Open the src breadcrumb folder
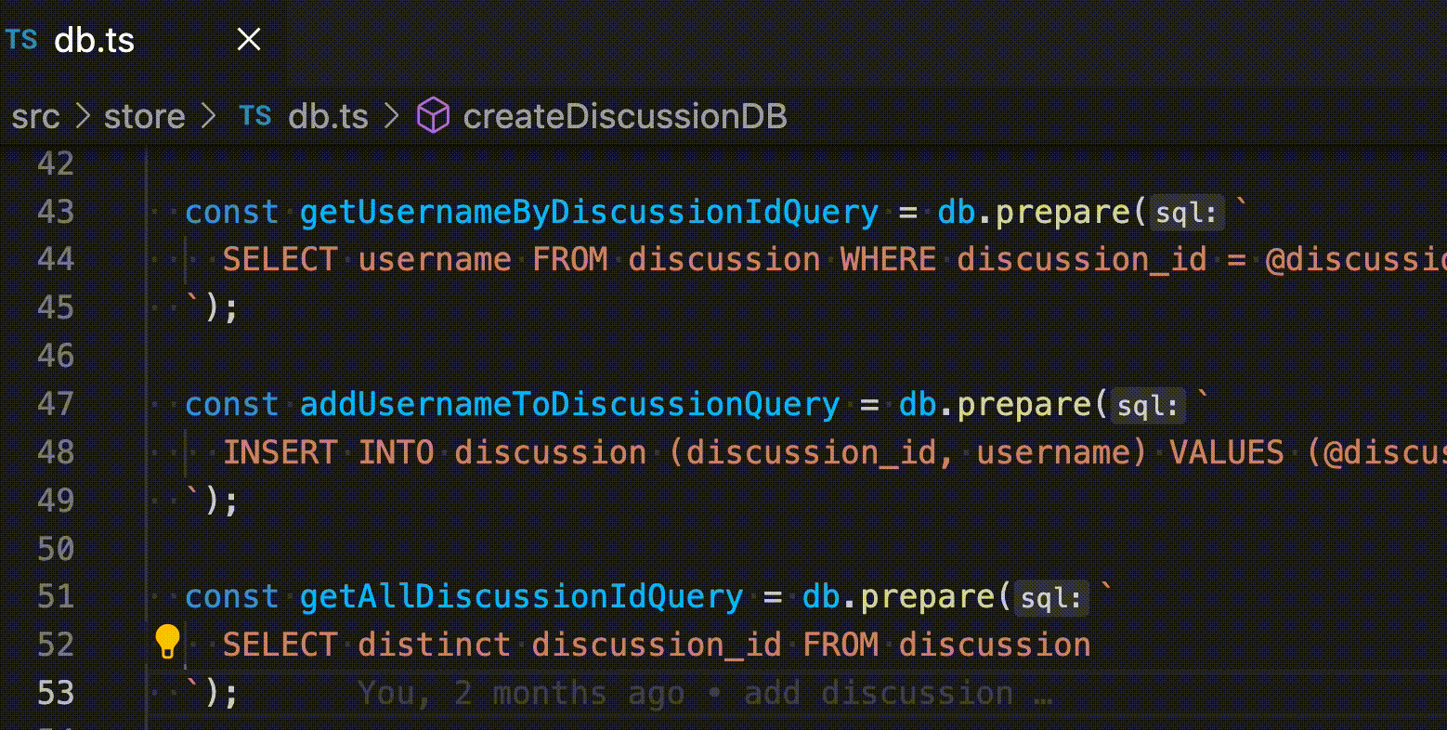1447x730 pixels. coord(35,116)
